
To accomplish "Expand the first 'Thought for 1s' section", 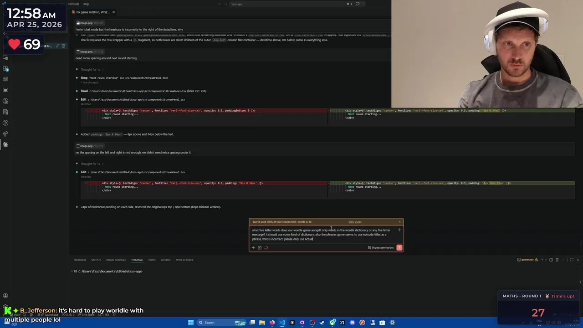I will click(x=92, y=70).
